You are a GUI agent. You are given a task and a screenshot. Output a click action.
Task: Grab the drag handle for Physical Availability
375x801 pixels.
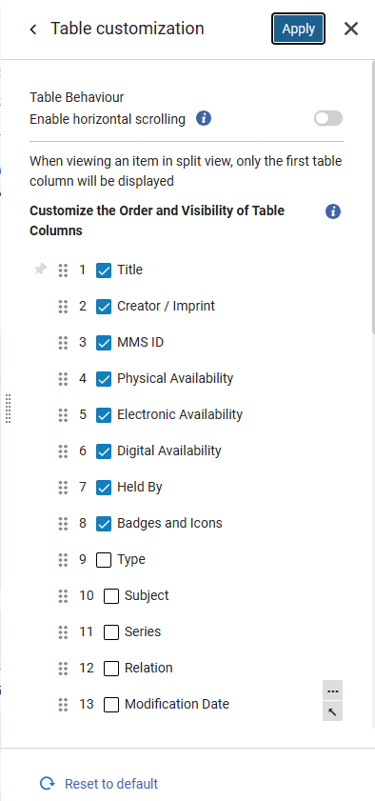point(63,379)
